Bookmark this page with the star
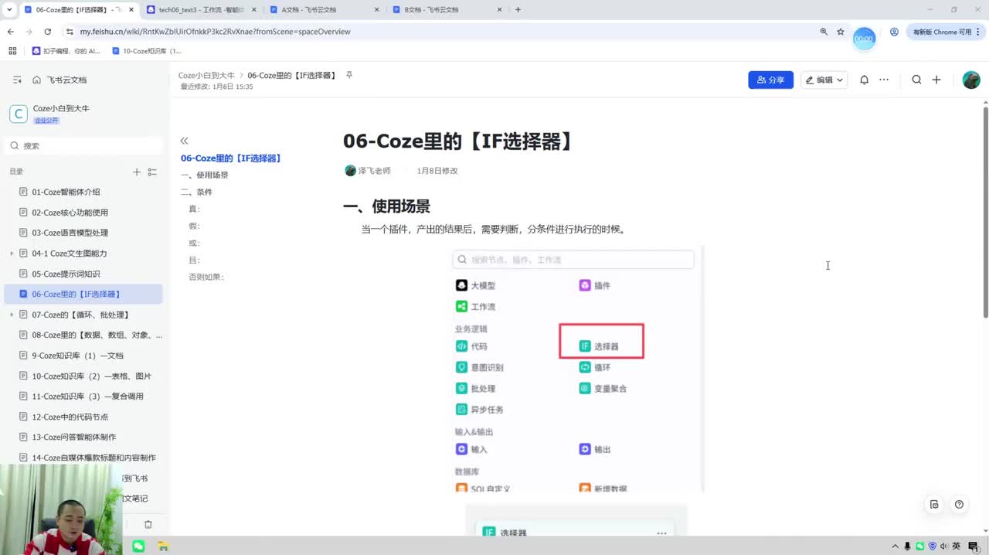 [841, 32]
